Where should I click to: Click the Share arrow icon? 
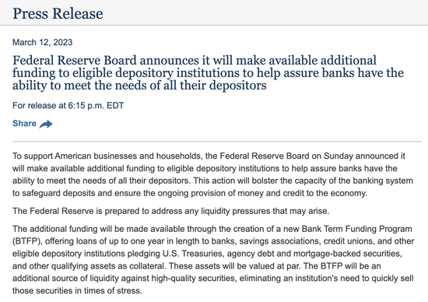[x=46, y=124]
